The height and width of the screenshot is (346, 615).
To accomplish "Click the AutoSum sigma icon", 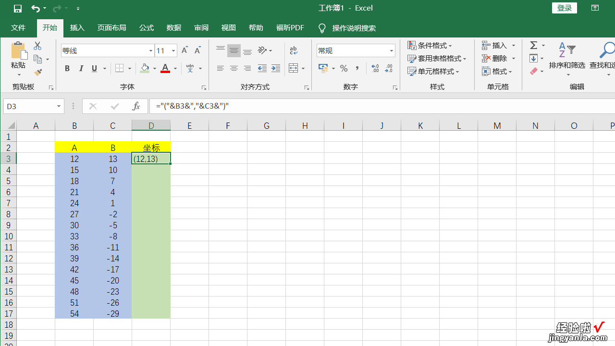I will [534, 45].
